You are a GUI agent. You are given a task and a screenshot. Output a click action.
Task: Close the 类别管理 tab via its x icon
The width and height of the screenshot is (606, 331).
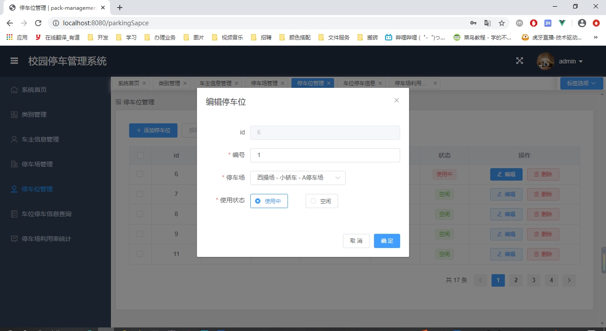(x=185, y=83)
